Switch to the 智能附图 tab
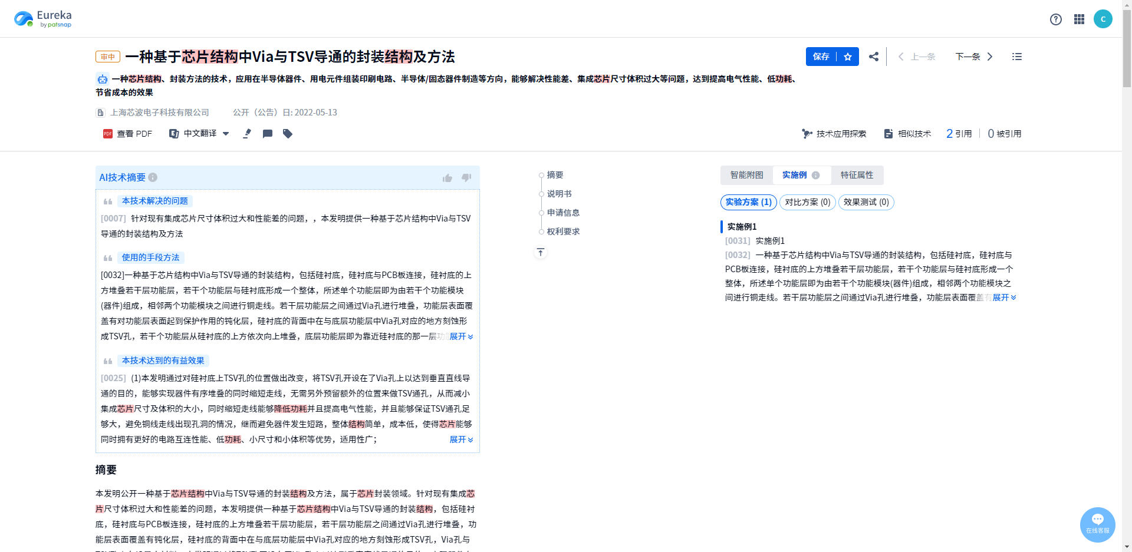Screen dimensions: 1132x552 click(746, 175)
